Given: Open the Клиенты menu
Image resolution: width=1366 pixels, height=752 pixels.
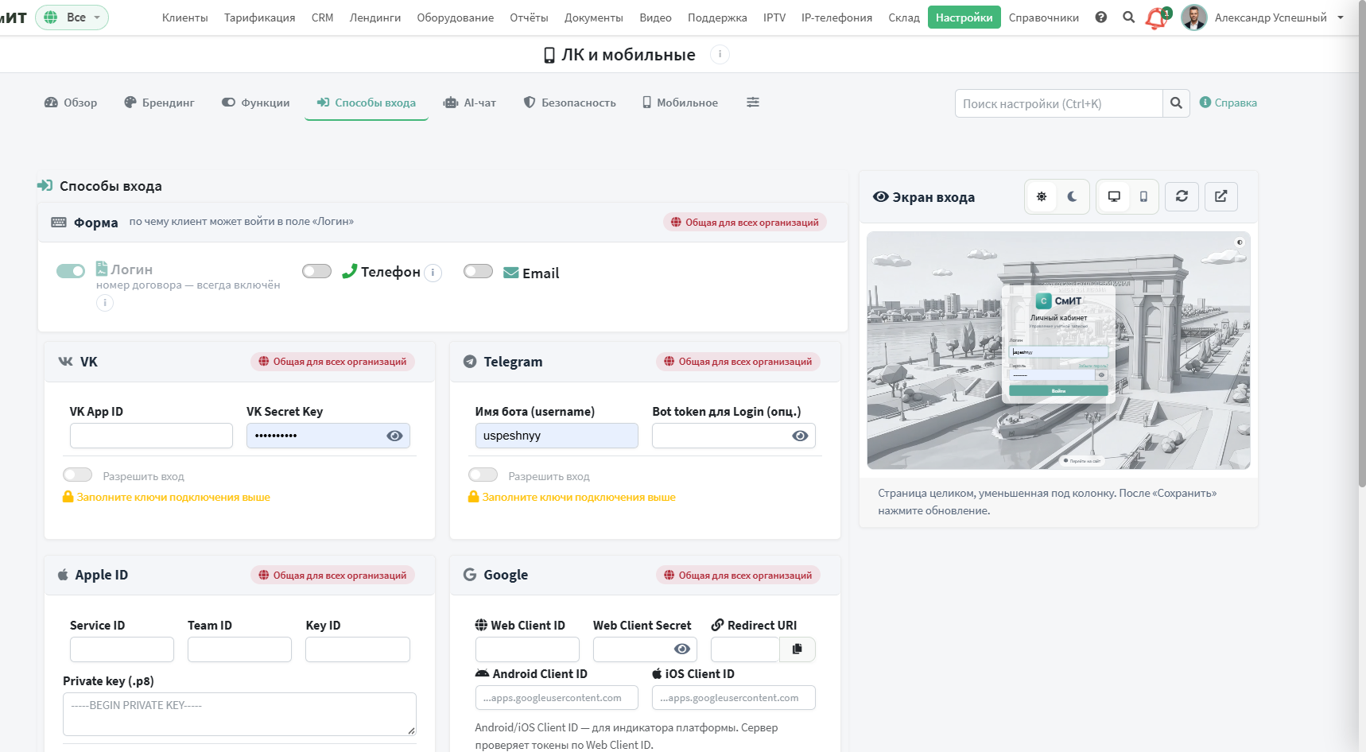Looking at the screenshot, I should [185, 17].
